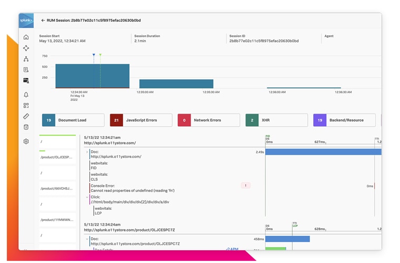
Task: Open the ruler metrics icon in the sidebar
Action: coord(26,116)
